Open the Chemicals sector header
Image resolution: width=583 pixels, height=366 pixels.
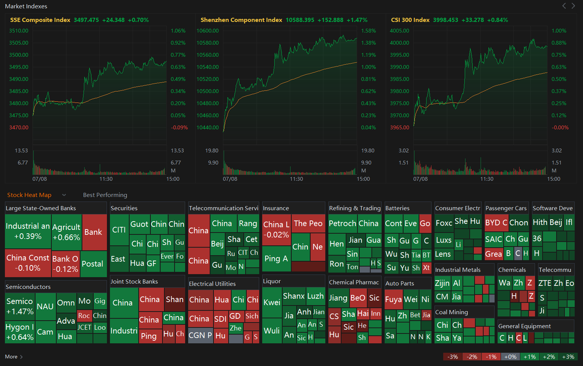pos(516,270)
